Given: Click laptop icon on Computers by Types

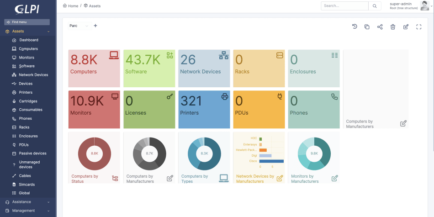Looking at the screenshot, I should pos(224,178).
